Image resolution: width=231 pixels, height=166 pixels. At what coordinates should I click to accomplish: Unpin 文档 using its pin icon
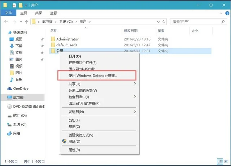pos(42,53)
